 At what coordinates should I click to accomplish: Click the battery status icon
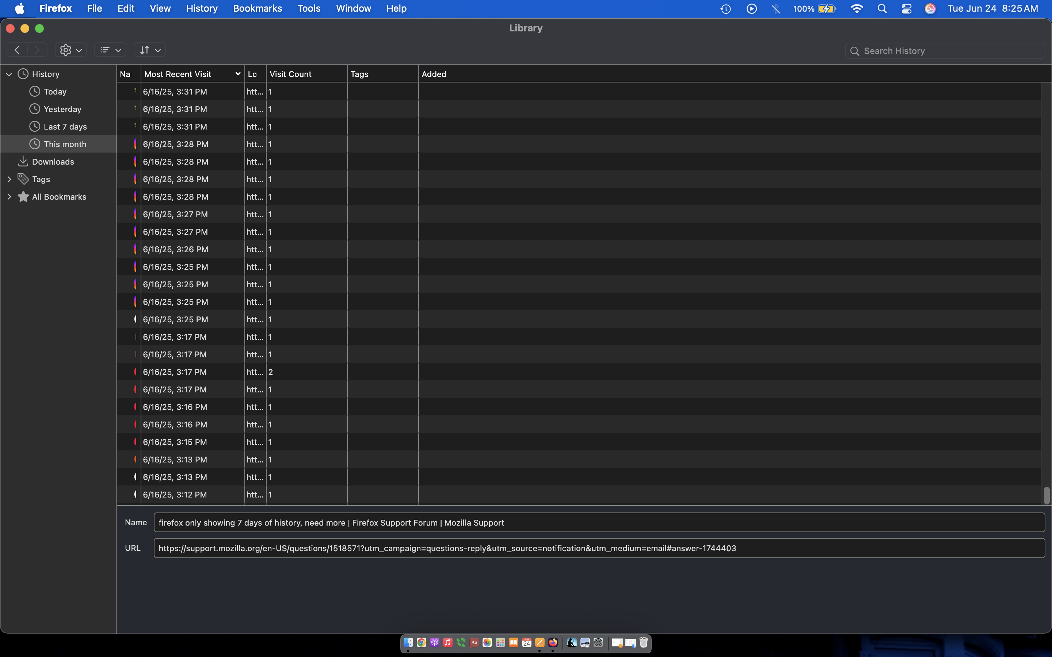827,9
